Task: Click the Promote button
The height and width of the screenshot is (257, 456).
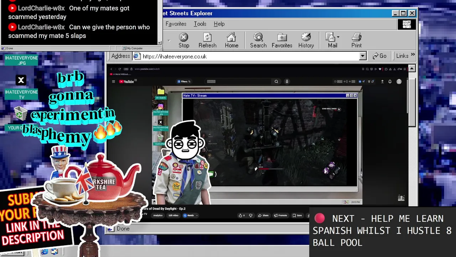Action: pos(280,215)
